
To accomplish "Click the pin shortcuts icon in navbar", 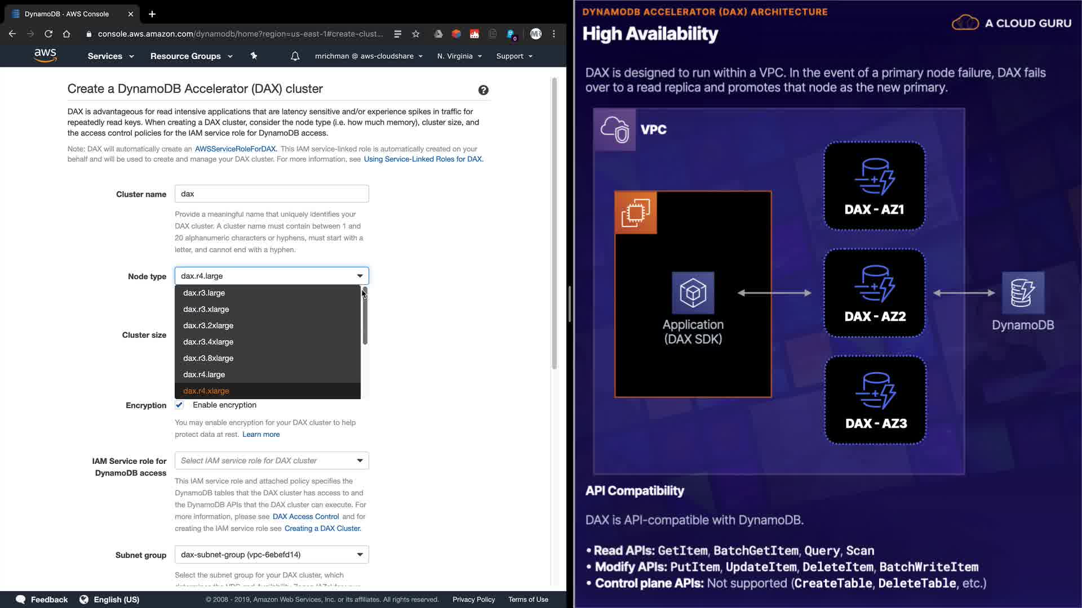I will (254, 56).
